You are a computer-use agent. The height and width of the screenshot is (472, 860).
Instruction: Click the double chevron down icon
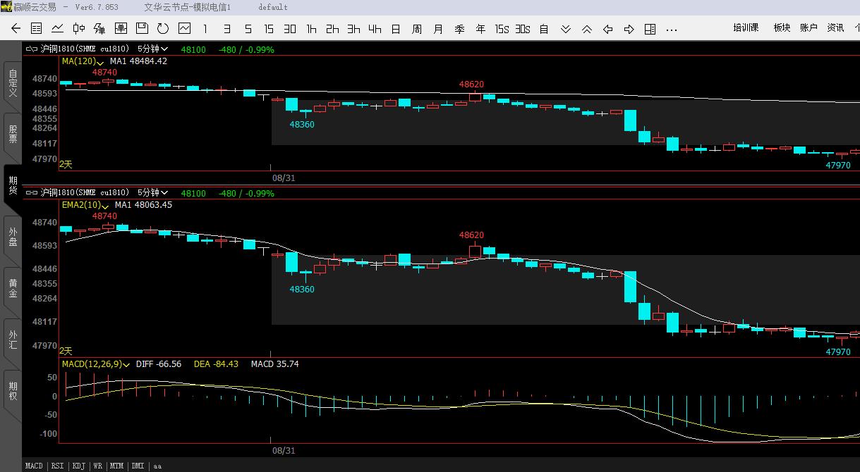click(565, 29)
